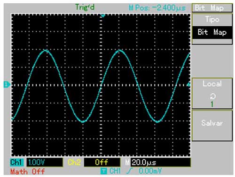Click the trigger level arrow on right edge
Image resolution: width=235 pixels, height=177 pixels.
click(x=188, y=85)
